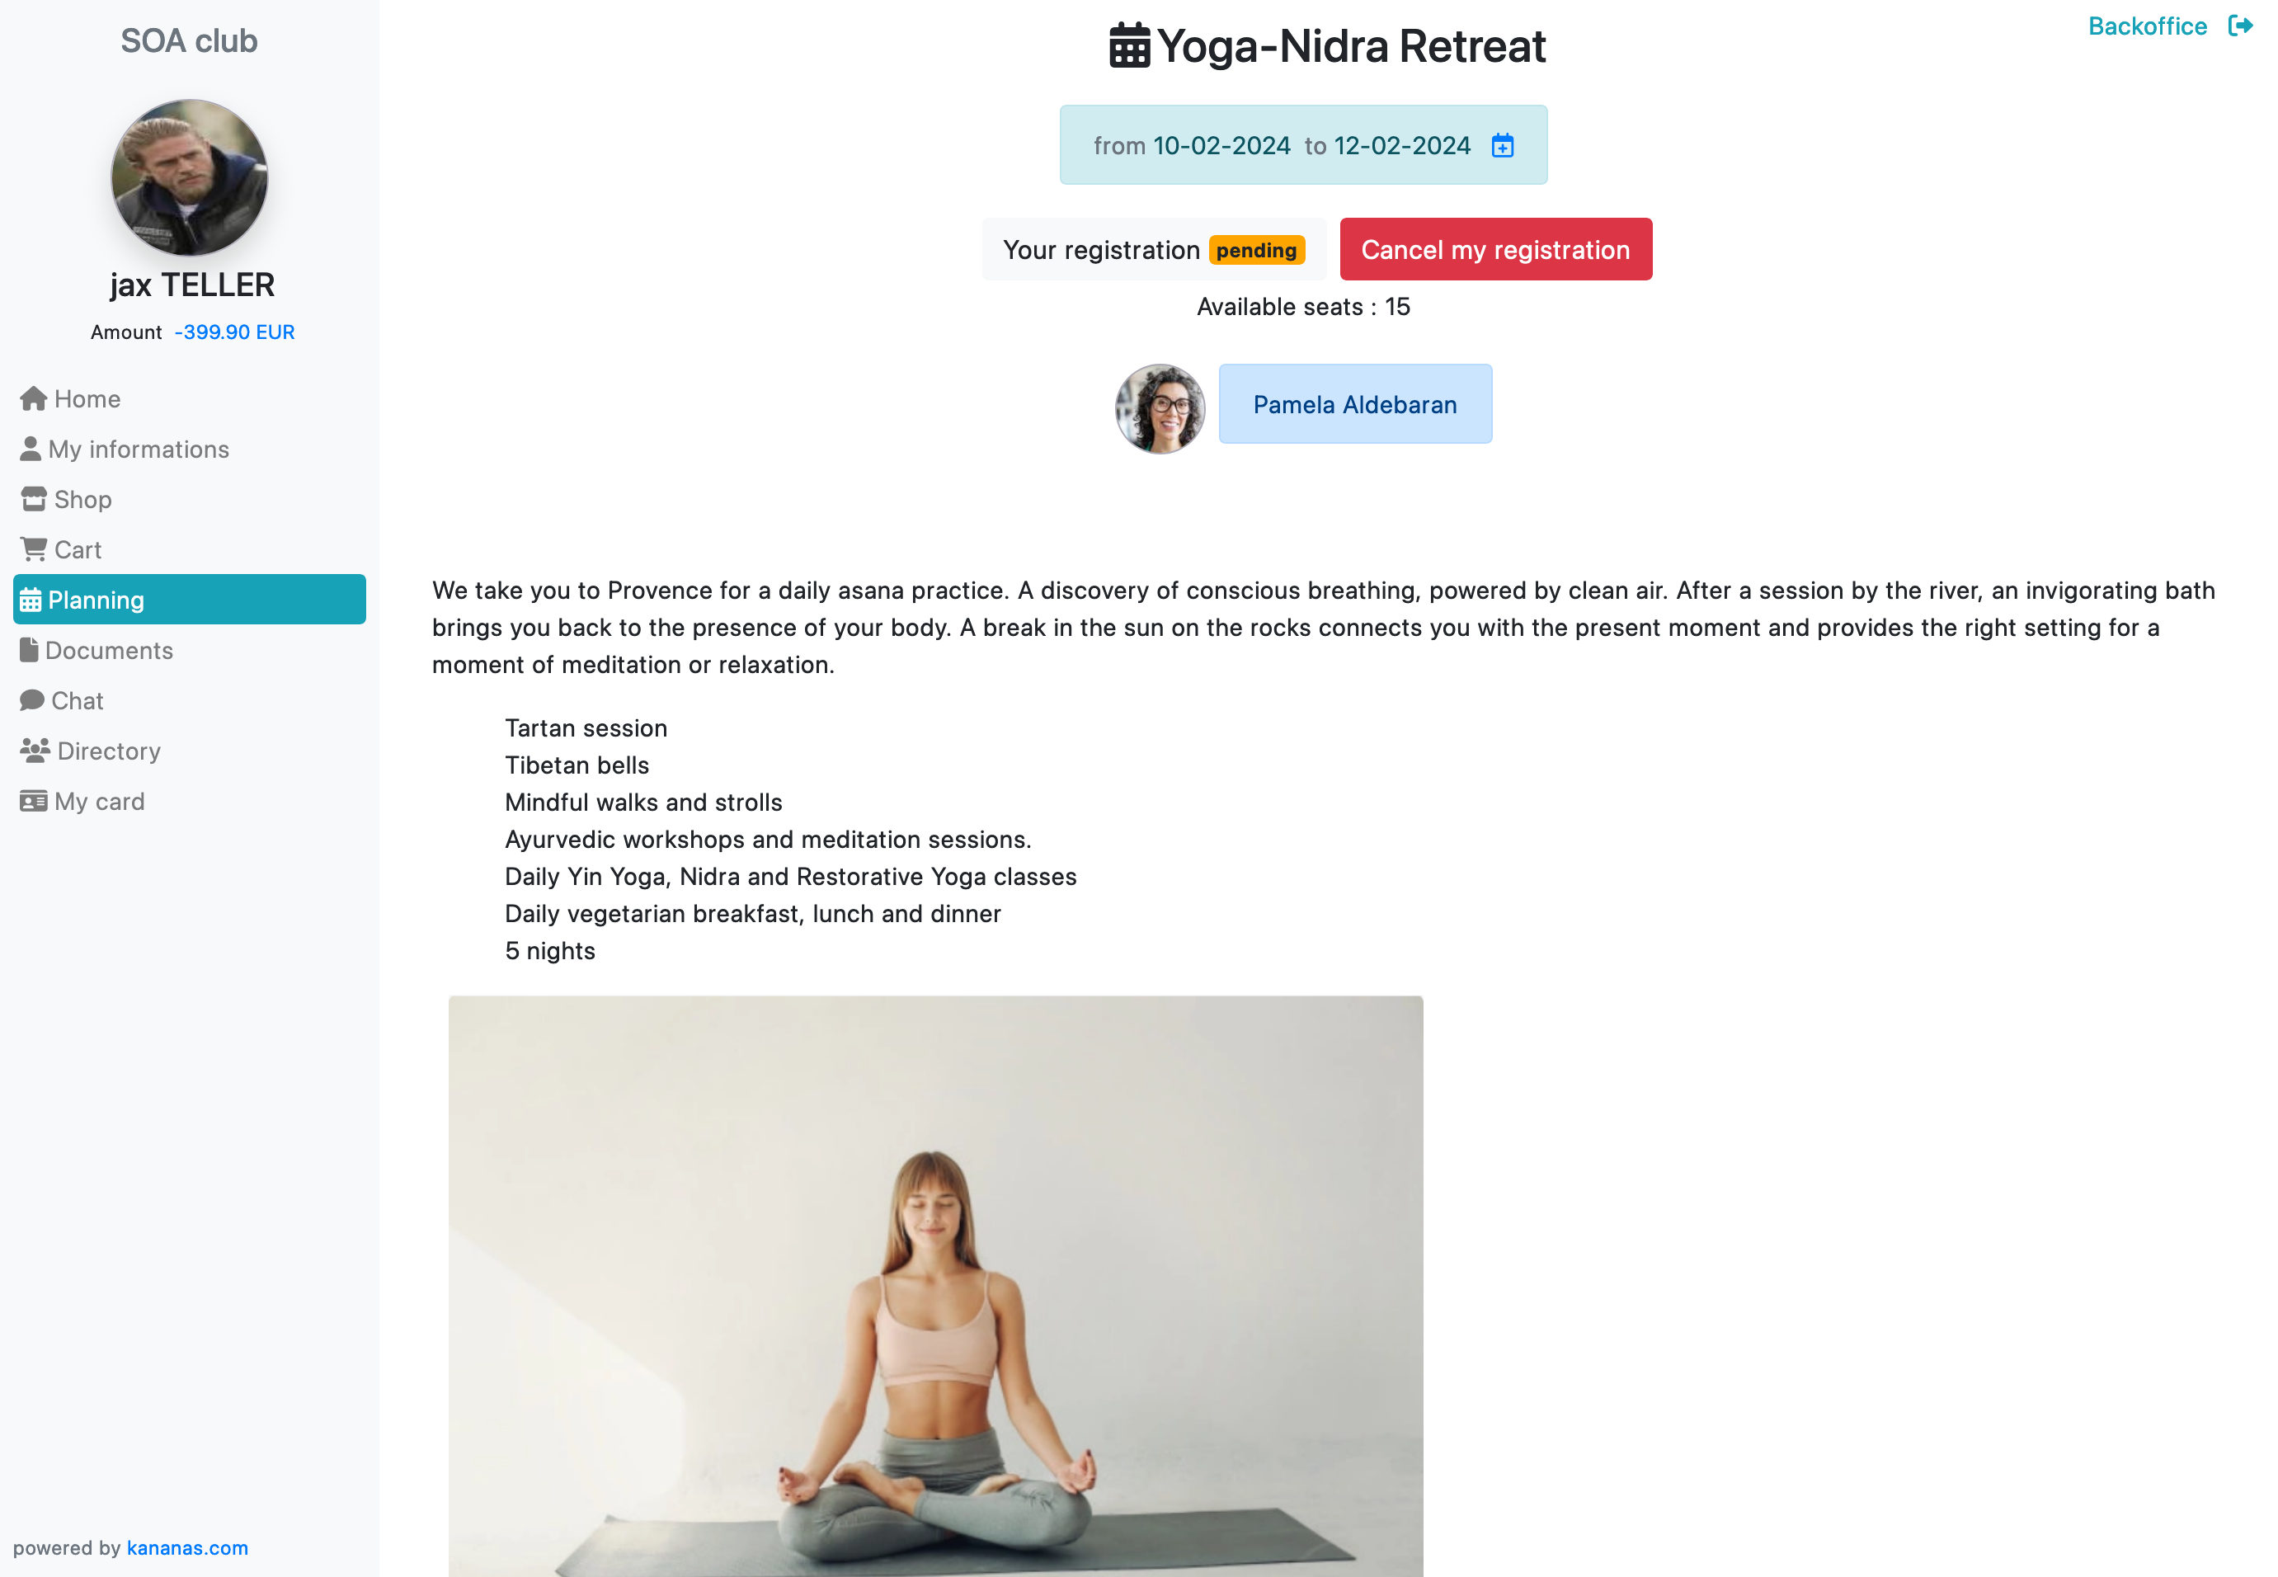Image resolution: width=2278 pixels, height=1577 pixels.
Task: Click the -399.90 EUR amount link
Action: (x=234, y=332)
